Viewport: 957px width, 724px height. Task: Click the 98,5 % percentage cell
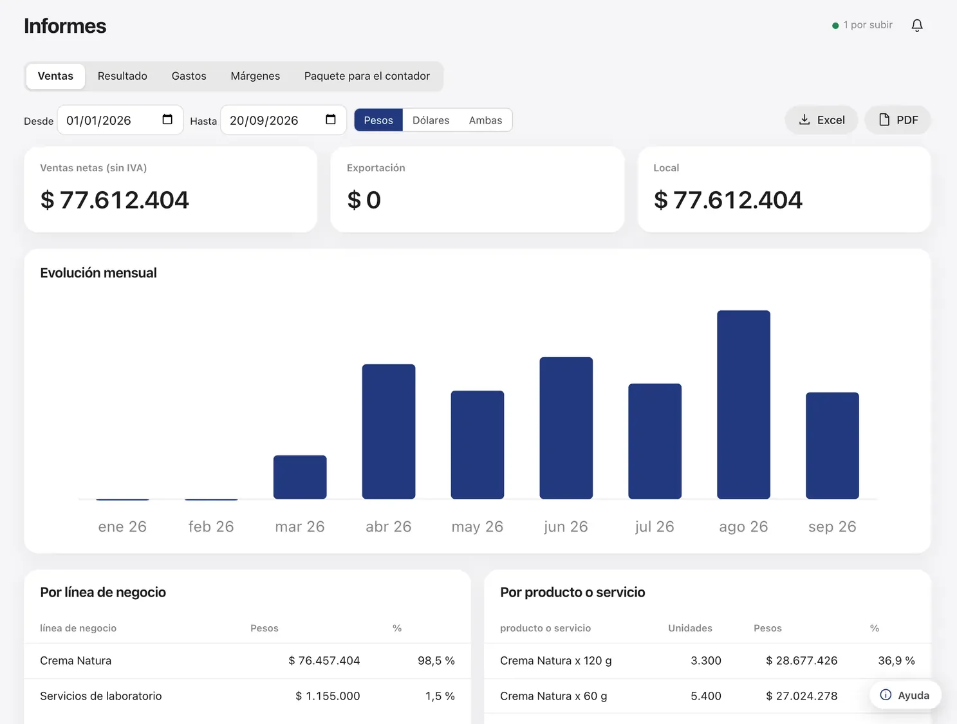coord(436,661)
